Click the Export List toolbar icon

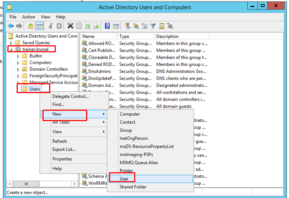pyautogui.click(x=96, y=26)
